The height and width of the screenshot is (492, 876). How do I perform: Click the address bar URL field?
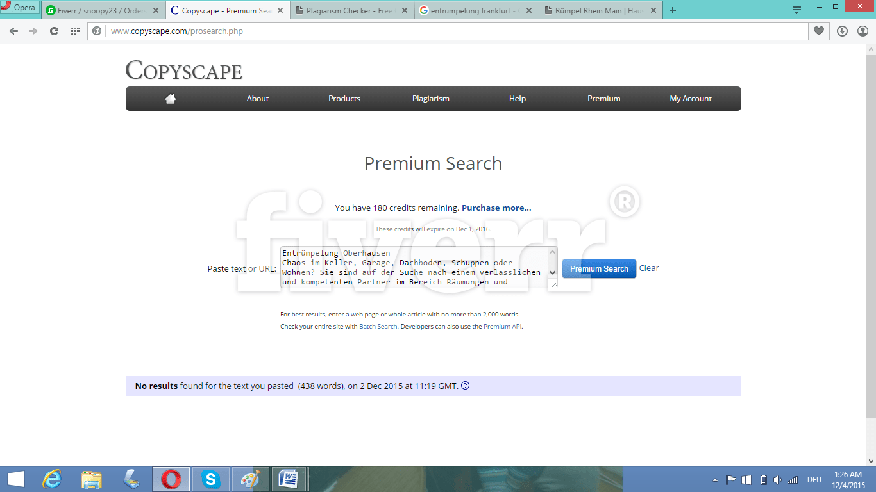click(x=455, y=31)
